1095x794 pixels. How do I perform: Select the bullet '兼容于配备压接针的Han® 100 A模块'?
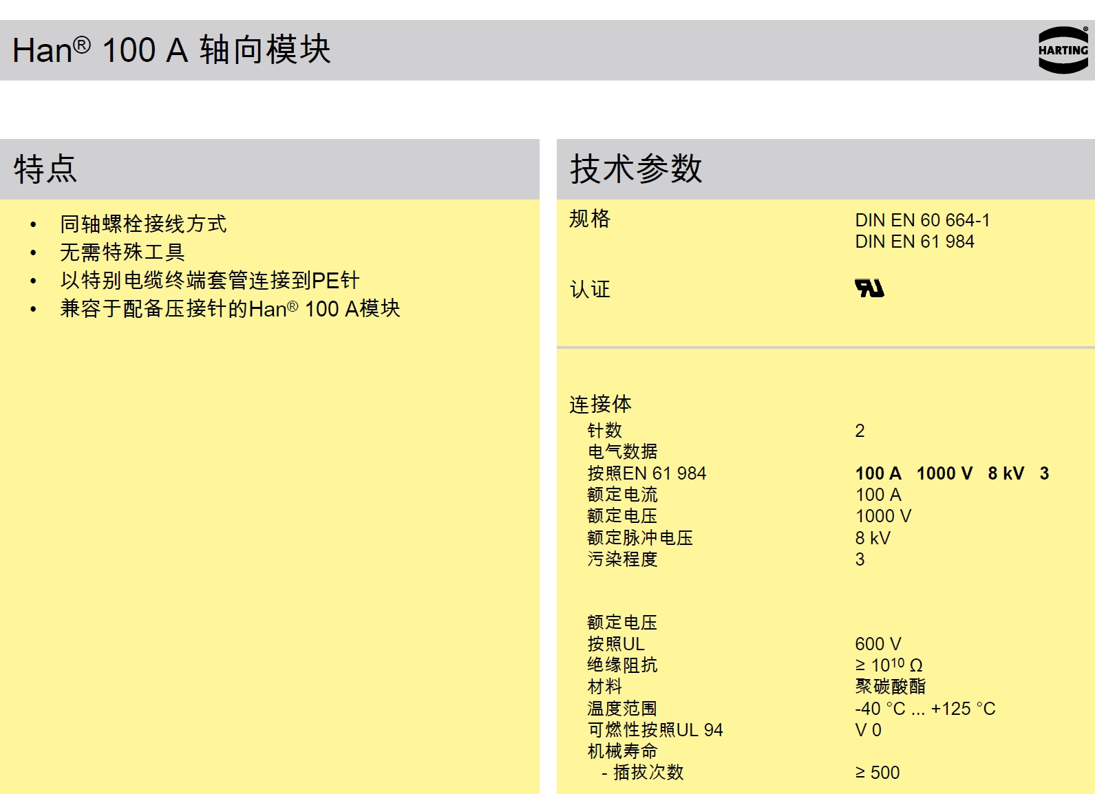point(230,308)
